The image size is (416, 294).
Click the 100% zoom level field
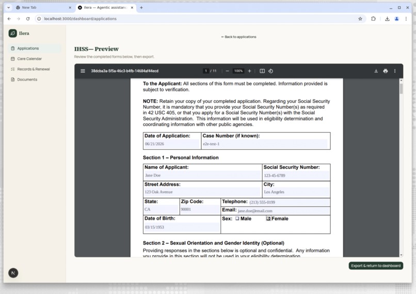click(238, 71)
